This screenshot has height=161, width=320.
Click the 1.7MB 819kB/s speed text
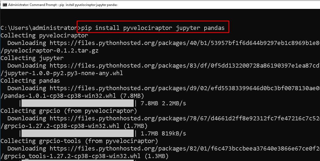[163, 133]
